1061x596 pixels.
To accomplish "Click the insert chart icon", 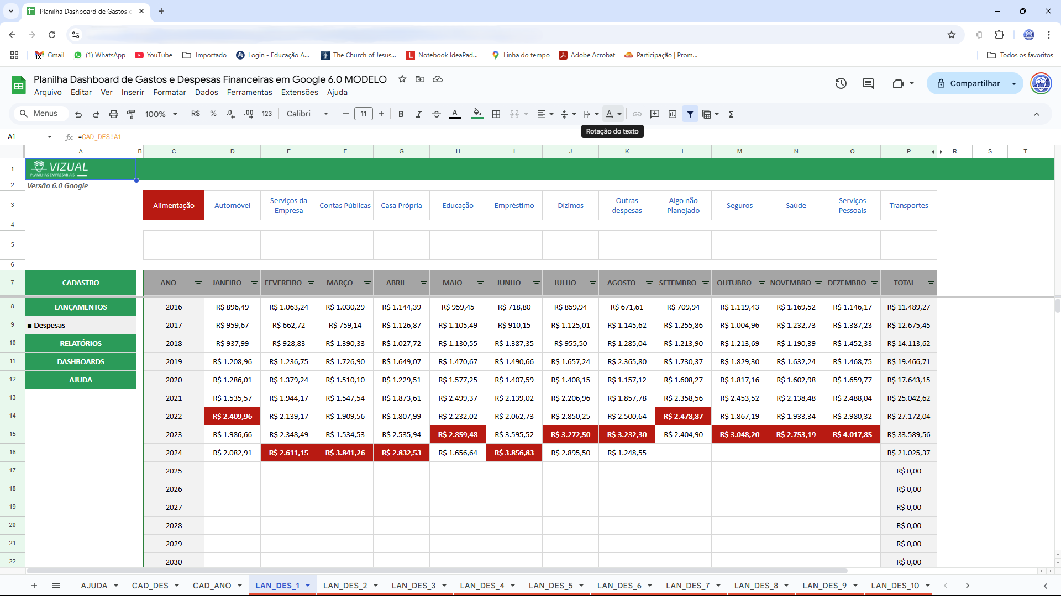I will coord(673,114).
